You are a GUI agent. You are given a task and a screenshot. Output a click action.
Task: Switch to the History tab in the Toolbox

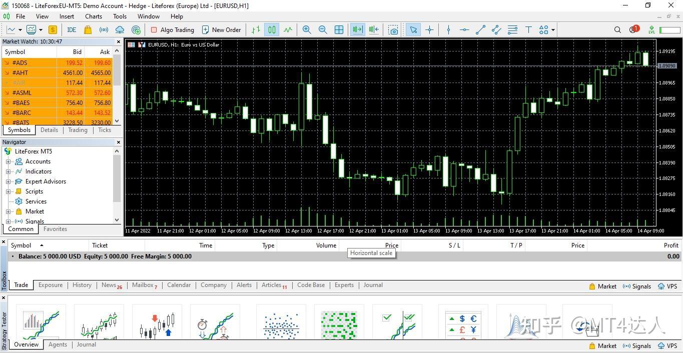pyautogui.click(x=82, y=285)
